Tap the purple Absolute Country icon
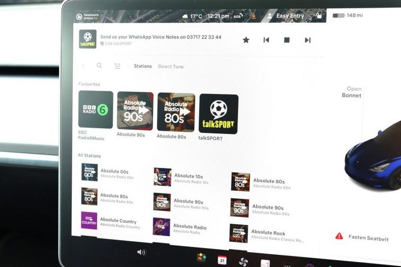This screenshot has width=401, height=267. tap(89, 221)
